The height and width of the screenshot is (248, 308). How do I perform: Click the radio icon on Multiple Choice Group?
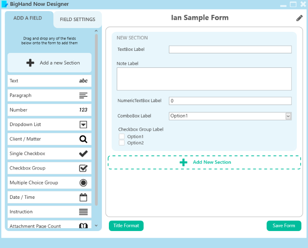point(83,183)
